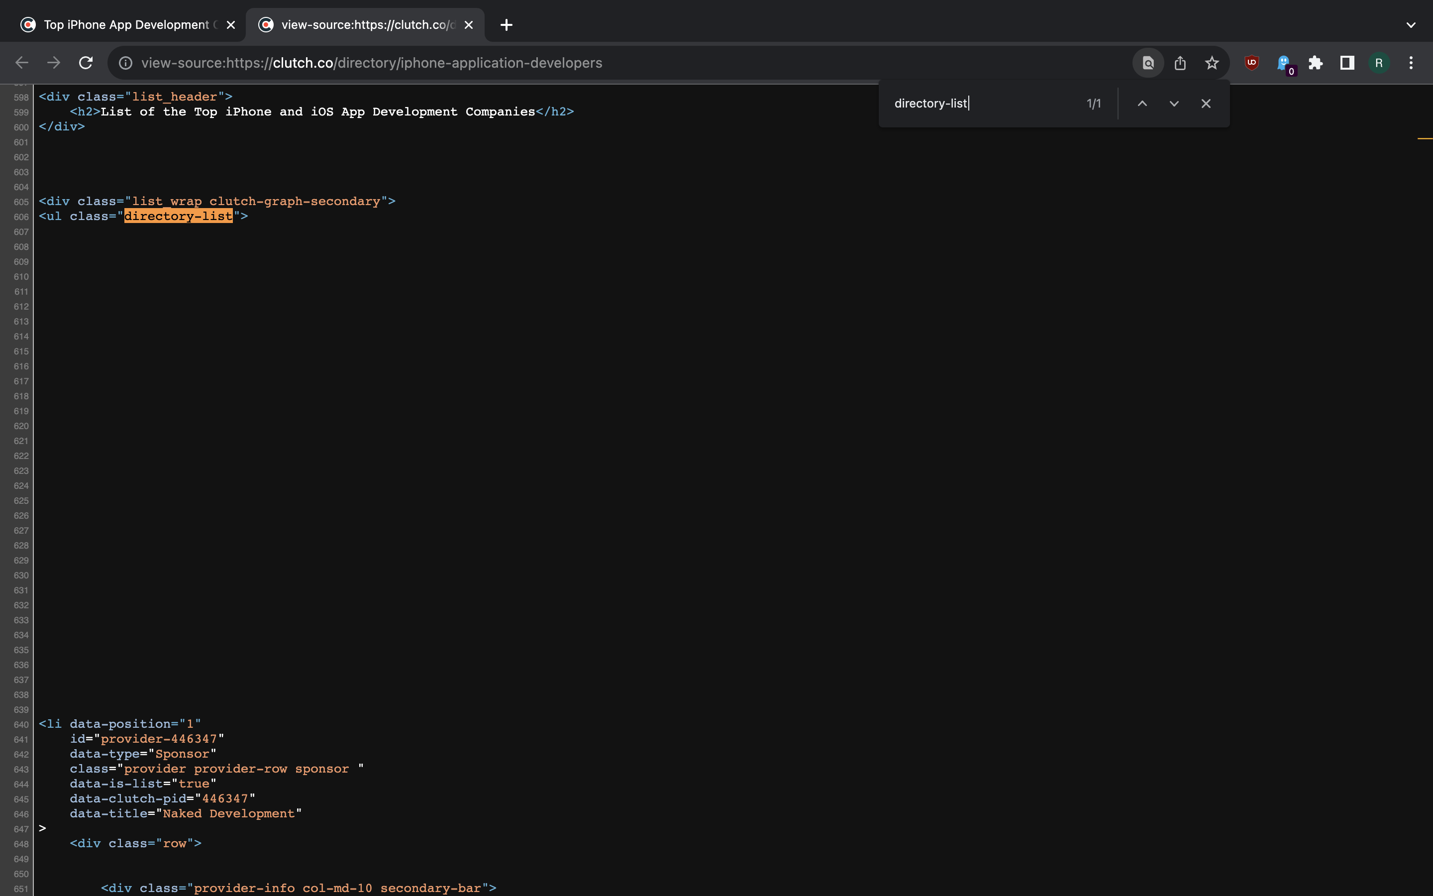Bookmark this page with the star icon

coord(1212,63)
